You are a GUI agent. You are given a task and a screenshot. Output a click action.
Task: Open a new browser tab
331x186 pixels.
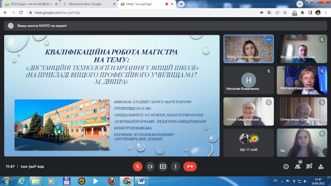tap(181, 4)
